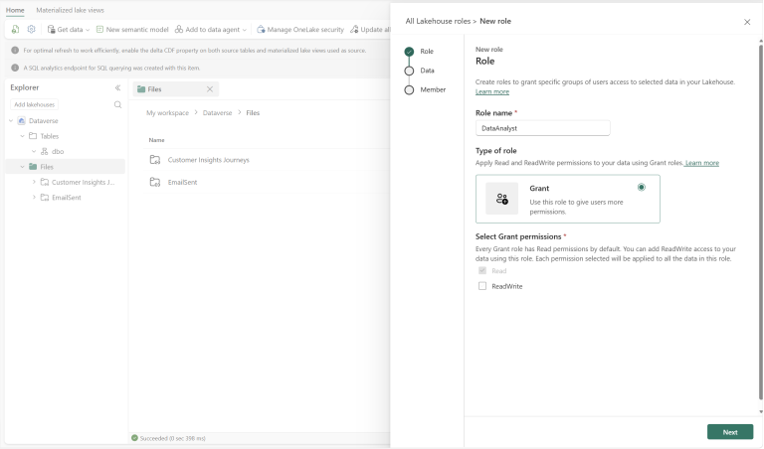Enable the ReadWrite permission checkbox

pyautogui.click(x=482, y=286)
